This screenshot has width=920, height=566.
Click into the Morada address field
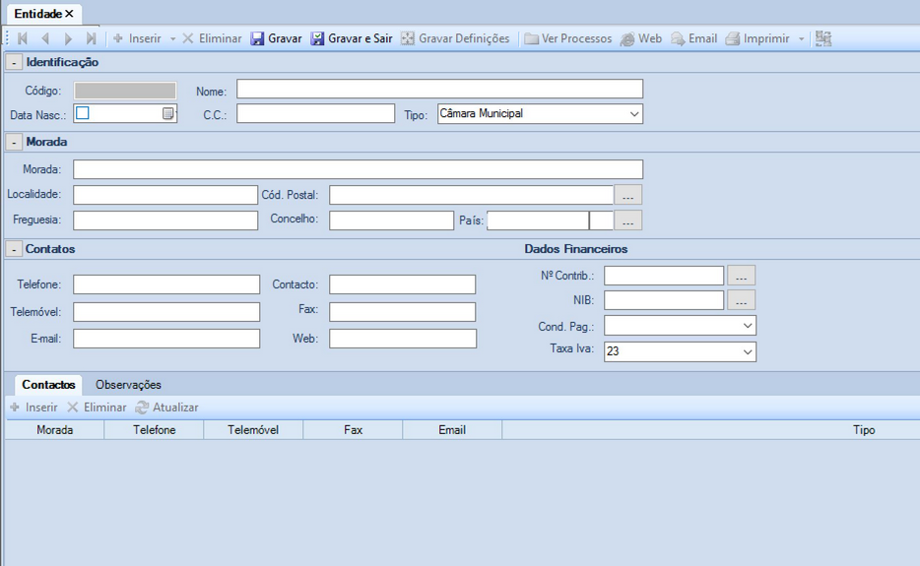pos(358,169)
